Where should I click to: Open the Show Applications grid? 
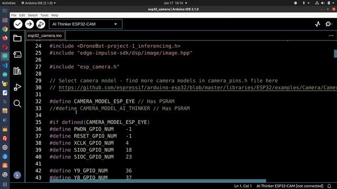5,184
